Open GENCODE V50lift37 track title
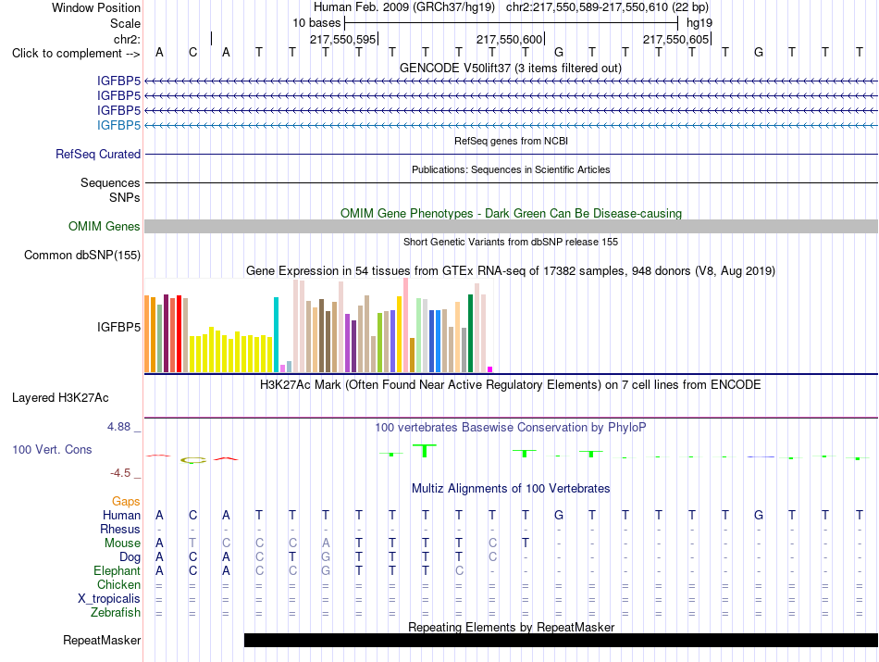Viewport: 879px width, 662px height. tap(510, 68)
